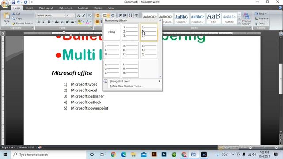Toggle superscript formatting
Viewport: 283px width, 159px height.
click(67, 22)
